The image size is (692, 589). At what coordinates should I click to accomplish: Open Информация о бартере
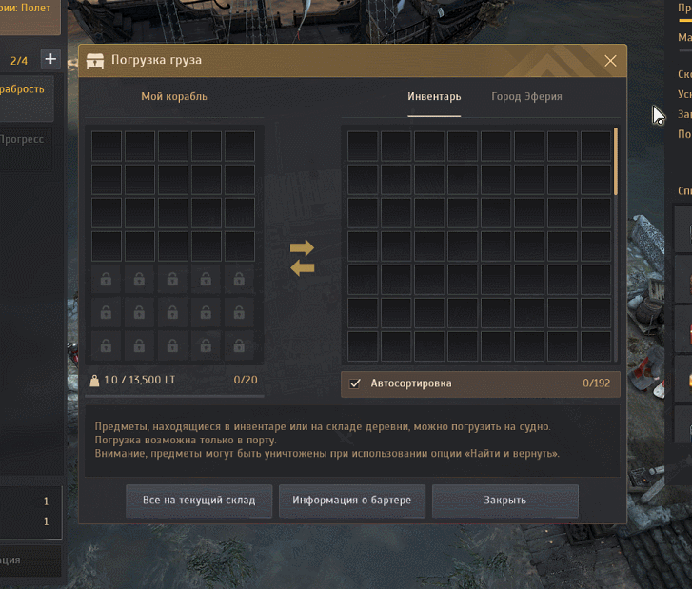click(x=352, y=501)
